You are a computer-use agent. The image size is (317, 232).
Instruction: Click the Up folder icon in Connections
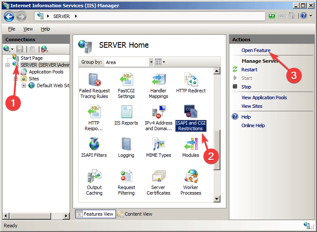point(32,49)
